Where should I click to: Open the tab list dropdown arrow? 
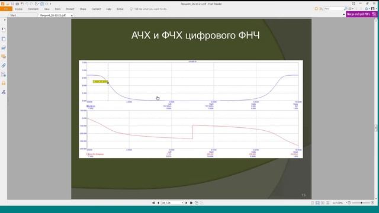point(343,14)
